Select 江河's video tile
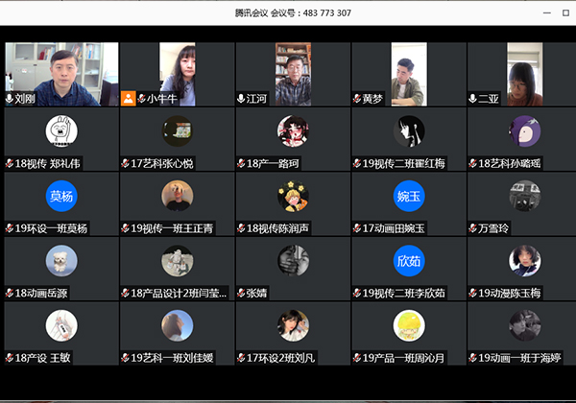 click(293, 72)
